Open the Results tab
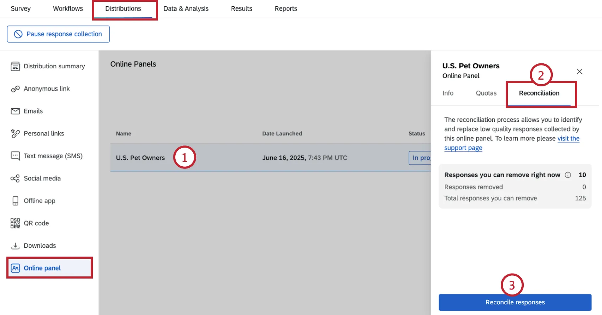The height and width of the screenshot is (315, 602). click(x=242, y=8)
